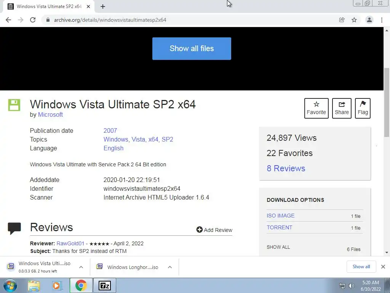Viewport: 390px width, 293px height.
Task: Click Show all downloads button
Action: [361, 267]
